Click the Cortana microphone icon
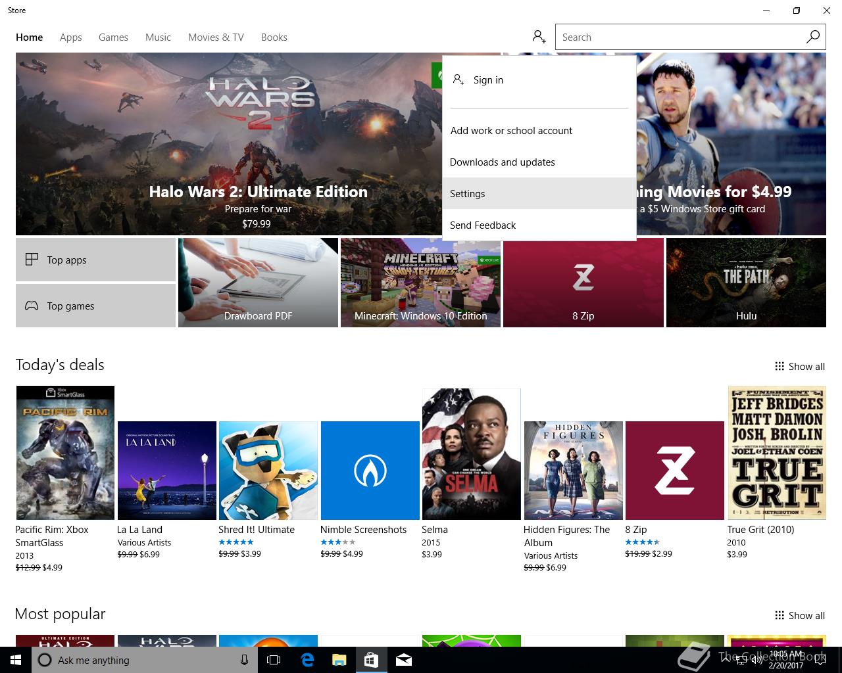 pyautogui.click(x=244, y=660)
